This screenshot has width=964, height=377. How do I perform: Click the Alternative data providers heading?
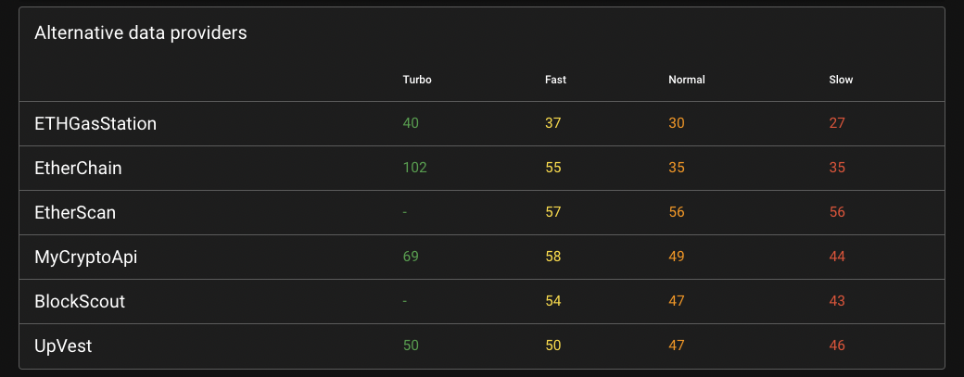click(x=140, y=33)
